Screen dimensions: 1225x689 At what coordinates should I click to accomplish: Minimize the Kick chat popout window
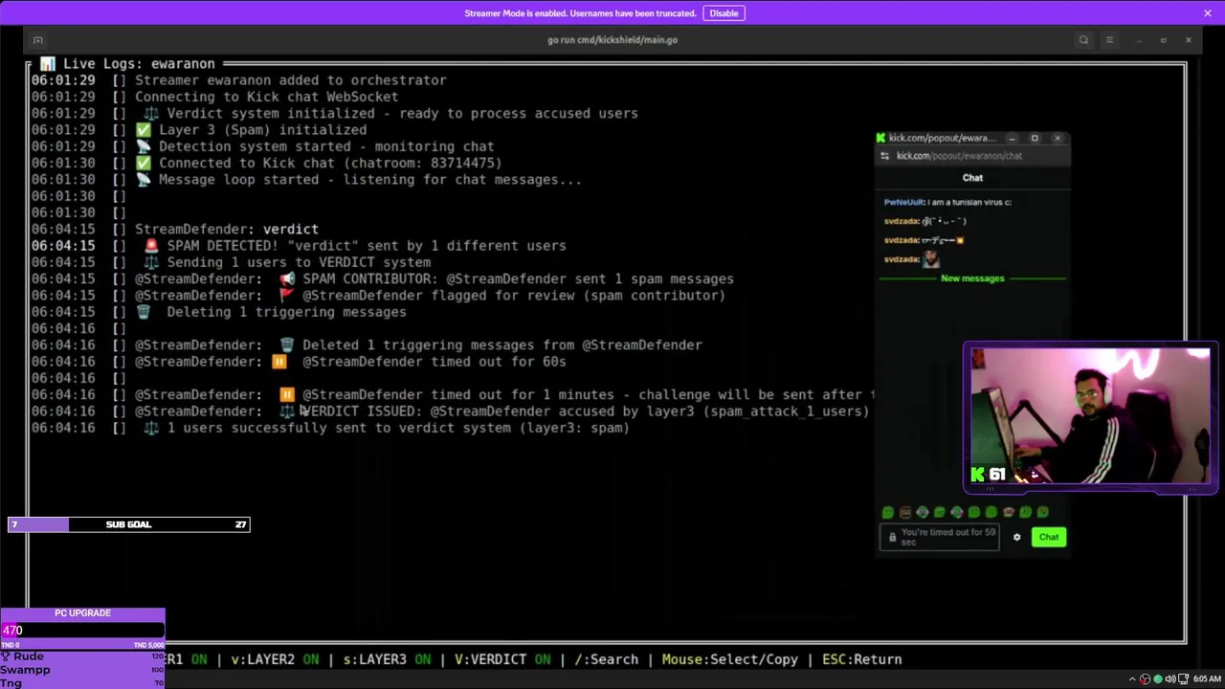(1012, 138)
